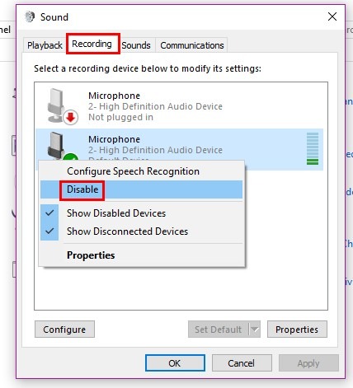Switch to the Recording tab
353x388 pixels.
92,44
